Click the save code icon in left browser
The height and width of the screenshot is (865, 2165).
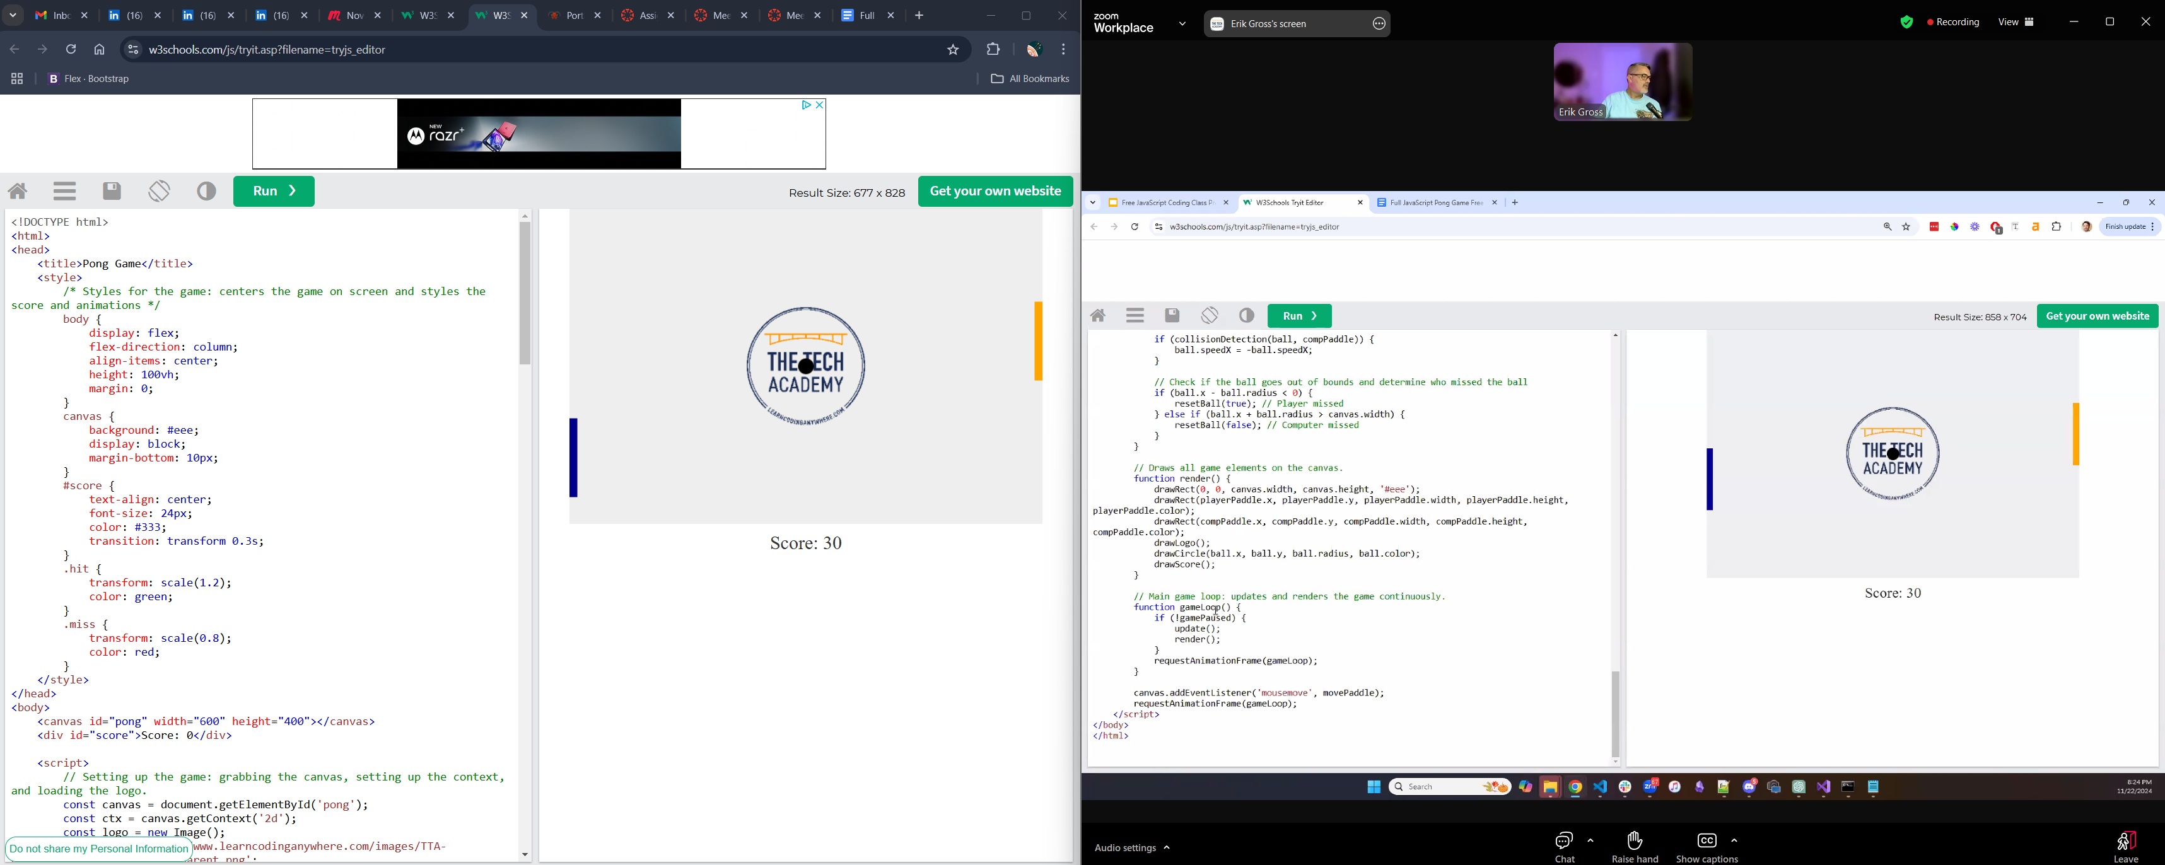[x=113, y=192]
